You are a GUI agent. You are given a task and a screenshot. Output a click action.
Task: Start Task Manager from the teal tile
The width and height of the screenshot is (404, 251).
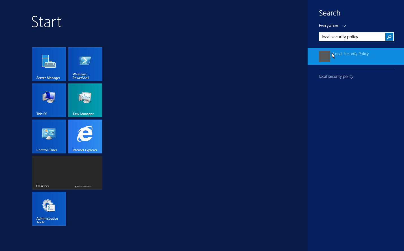85,100
